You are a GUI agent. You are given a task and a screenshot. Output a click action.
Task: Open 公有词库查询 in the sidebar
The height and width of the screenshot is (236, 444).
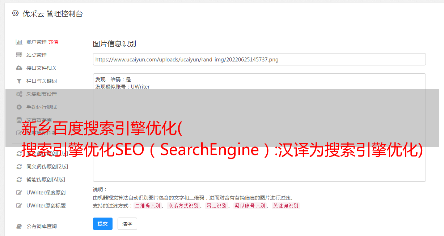pos(42,226)
